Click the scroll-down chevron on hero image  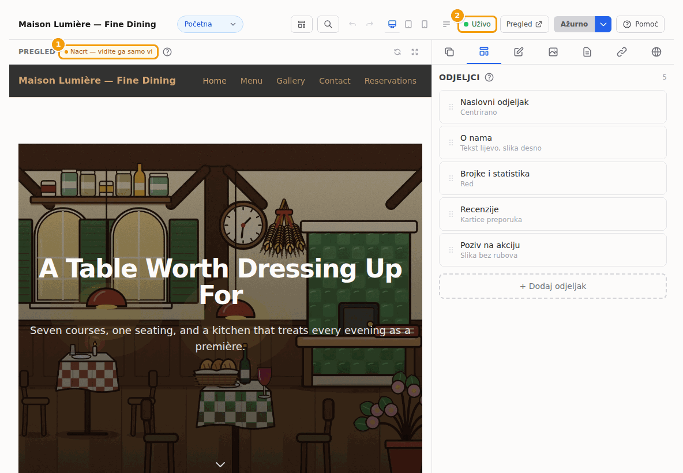pyautogui.click(x=220, y=464)
